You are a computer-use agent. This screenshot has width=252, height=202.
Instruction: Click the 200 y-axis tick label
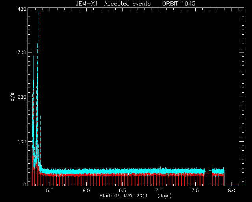pos(22,97)
